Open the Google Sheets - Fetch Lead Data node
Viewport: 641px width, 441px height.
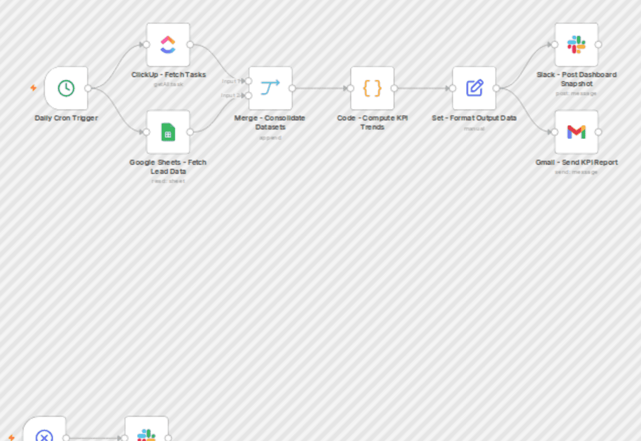[168, 132]
